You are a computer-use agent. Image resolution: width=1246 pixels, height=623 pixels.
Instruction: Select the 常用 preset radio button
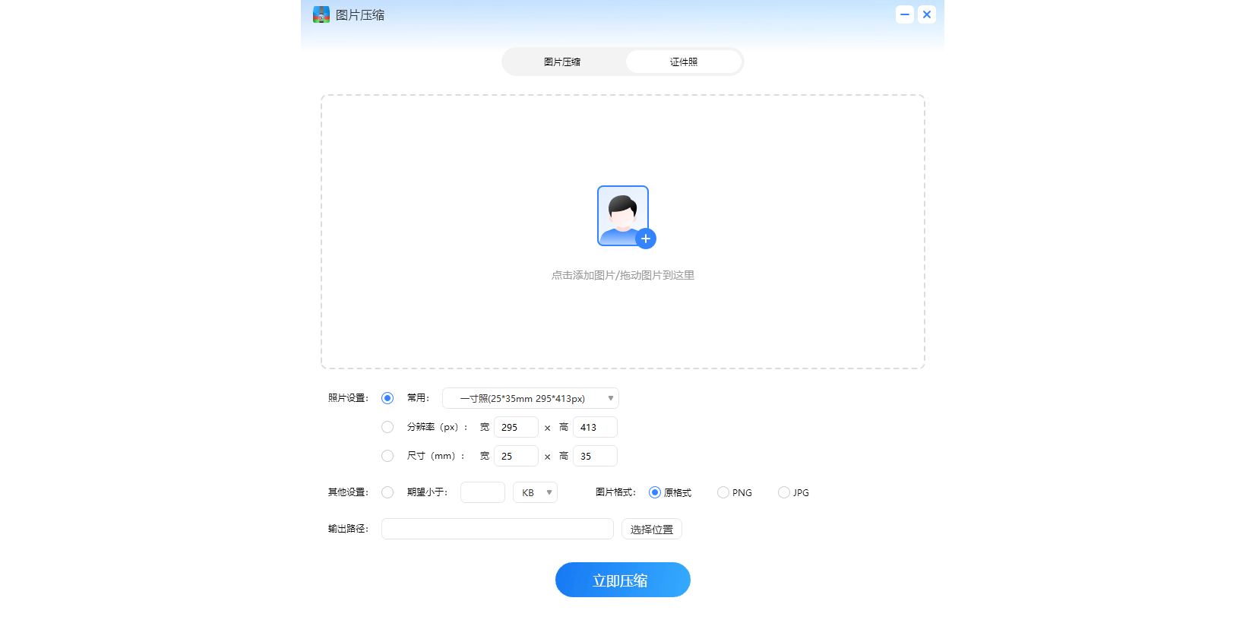(x=387, y=398)
